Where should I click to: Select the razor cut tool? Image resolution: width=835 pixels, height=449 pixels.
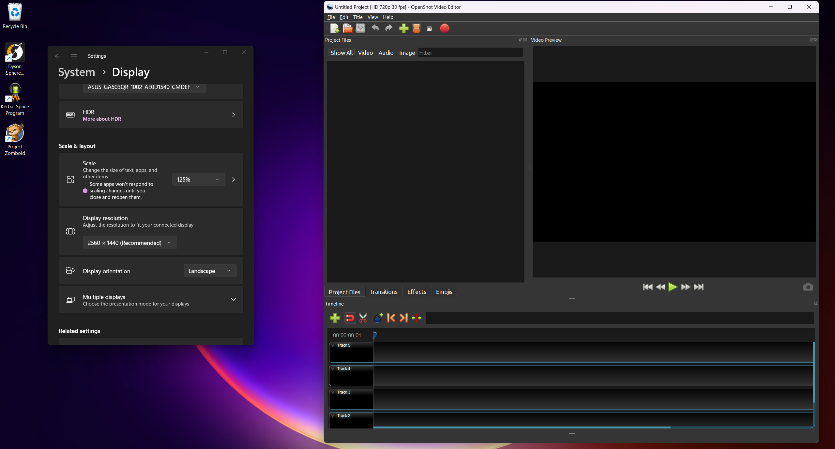[x=363, y=318]
